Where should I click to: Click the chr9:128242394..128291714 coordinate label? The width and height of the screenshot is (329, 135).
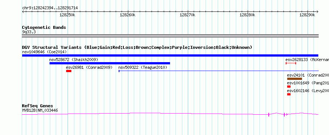coord(50,8)
